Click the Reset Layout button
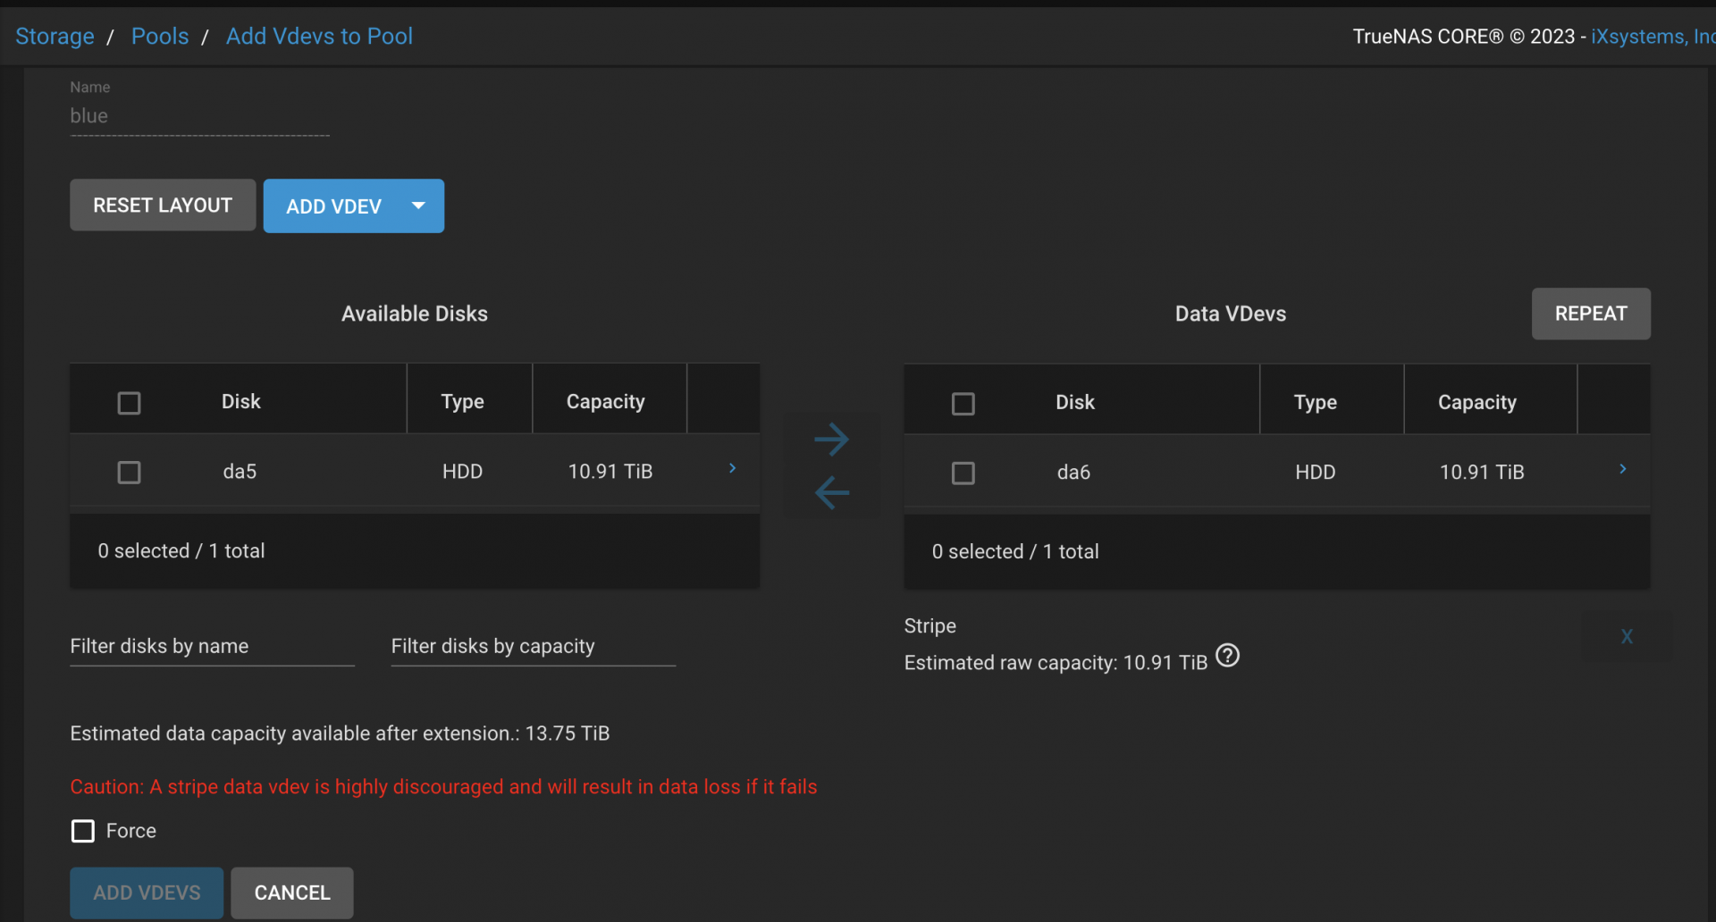This screenshot has width=1716, height=922. click(163, 205)
